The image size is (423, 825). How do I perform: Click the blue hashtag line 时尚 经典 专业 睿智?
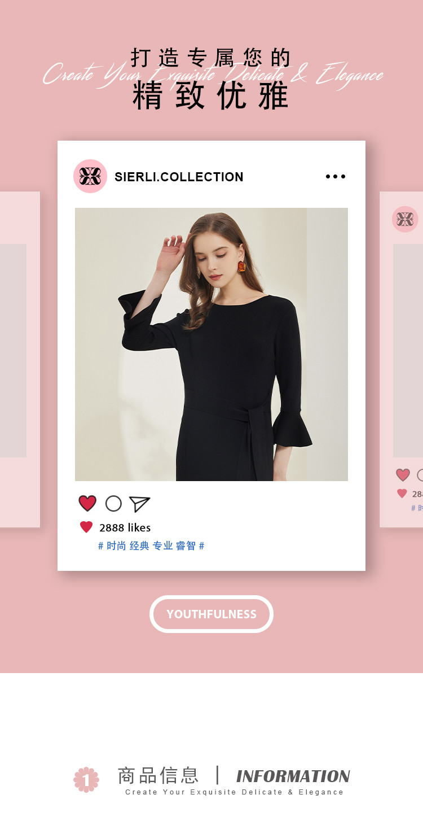[x=151, y=546]
